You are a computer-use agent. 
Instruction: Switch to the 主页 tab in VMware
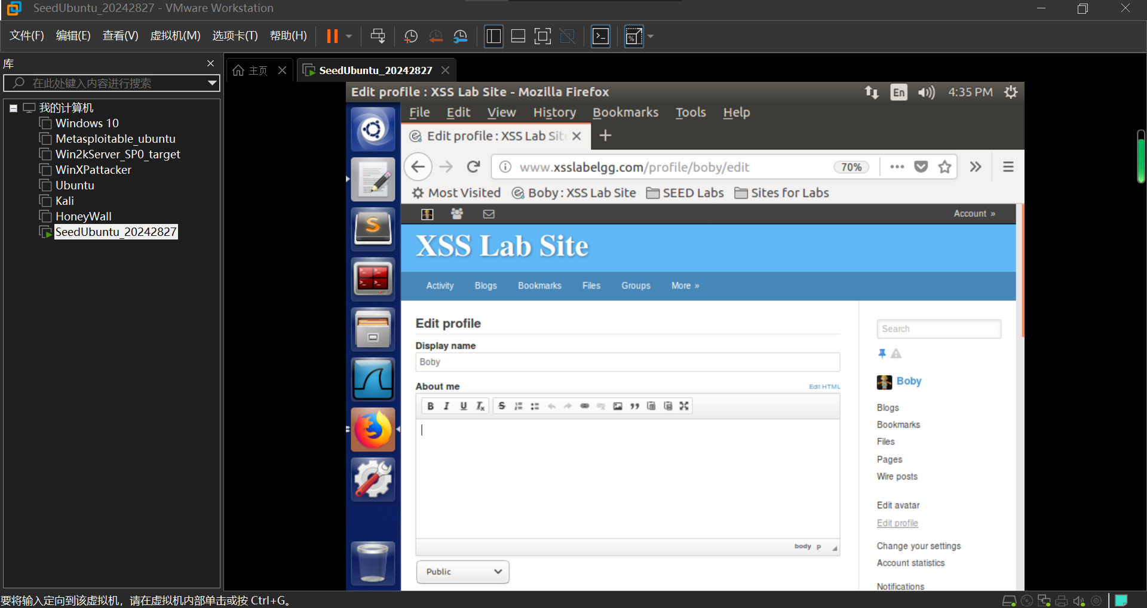pyautogui.click(x=259, y=70)
